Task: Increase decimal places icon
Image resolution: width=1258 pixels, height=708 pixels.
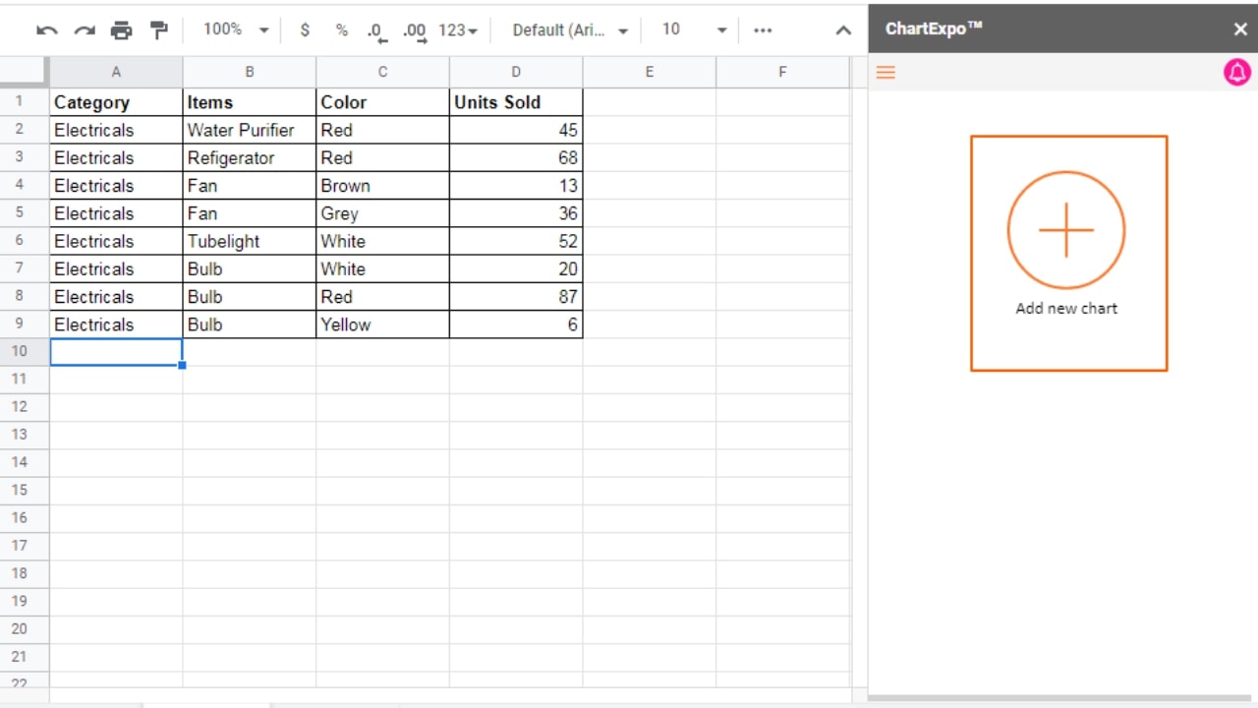Action: pyautogui.click(x=415, y=31)
